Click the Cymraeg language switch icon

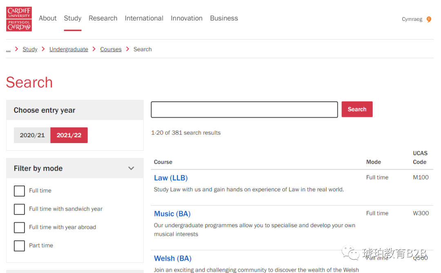click(429, 19)
